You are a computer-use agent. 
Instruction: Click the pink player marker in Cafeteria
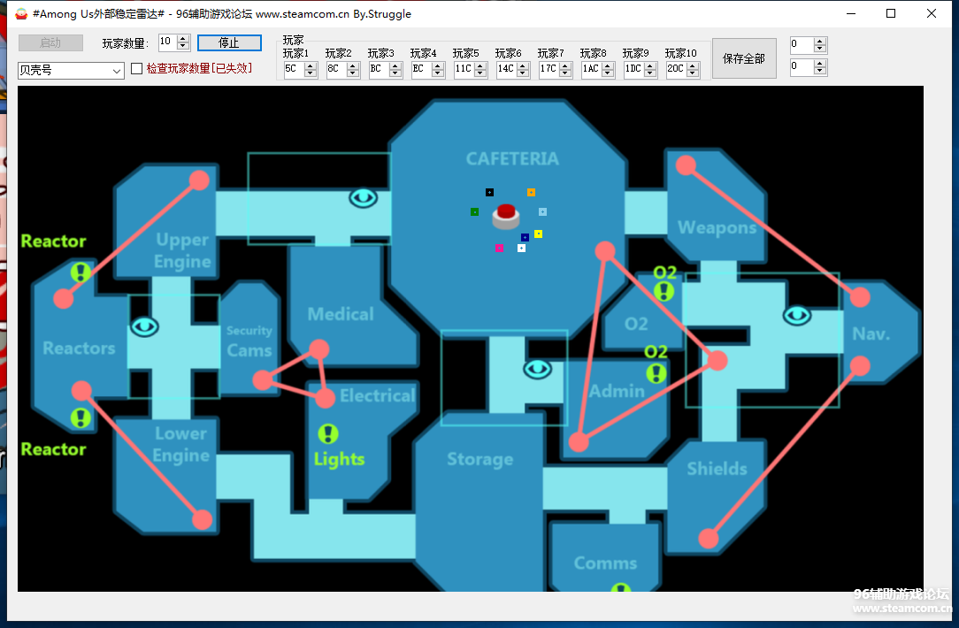(x=500, y=249)
